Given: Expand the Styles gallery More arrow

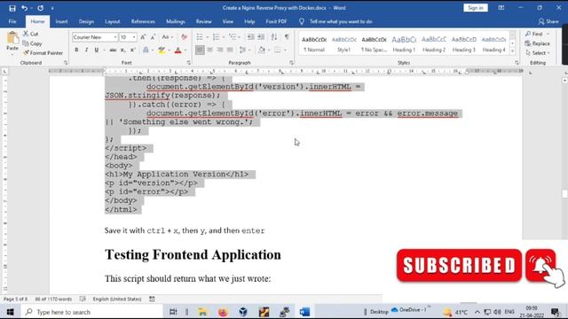Looking at the screenshot, I should click(512, 51).
